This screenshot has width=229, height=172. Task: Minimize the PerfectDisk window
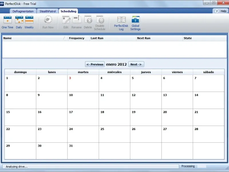[x=207, y=3]
